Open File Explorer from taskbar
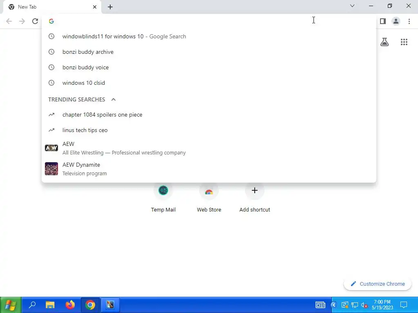The image size is (418, 313). click(x=50, y=305)
